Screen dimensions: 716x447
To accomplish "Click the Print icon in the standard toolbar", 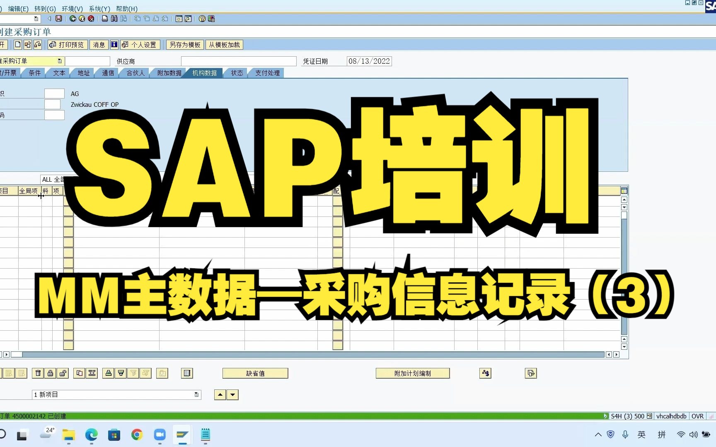I will pos(105,19).
